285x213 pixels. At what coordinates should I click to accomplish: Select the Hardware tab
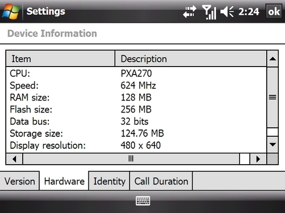pos(64,181)
